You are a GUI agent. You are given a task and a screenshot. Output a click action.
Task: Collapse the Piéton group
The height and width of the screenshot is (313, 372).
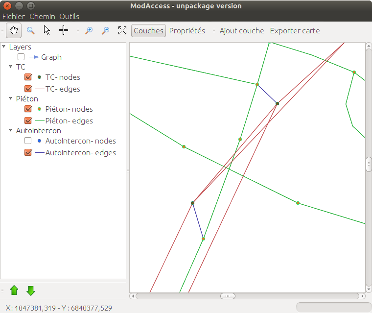[10, 98]
